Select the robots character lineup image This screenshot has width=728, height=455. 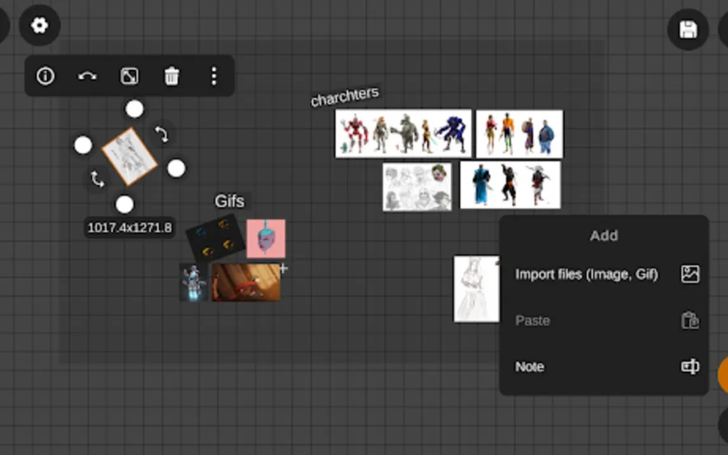click(x=403, y=133)
